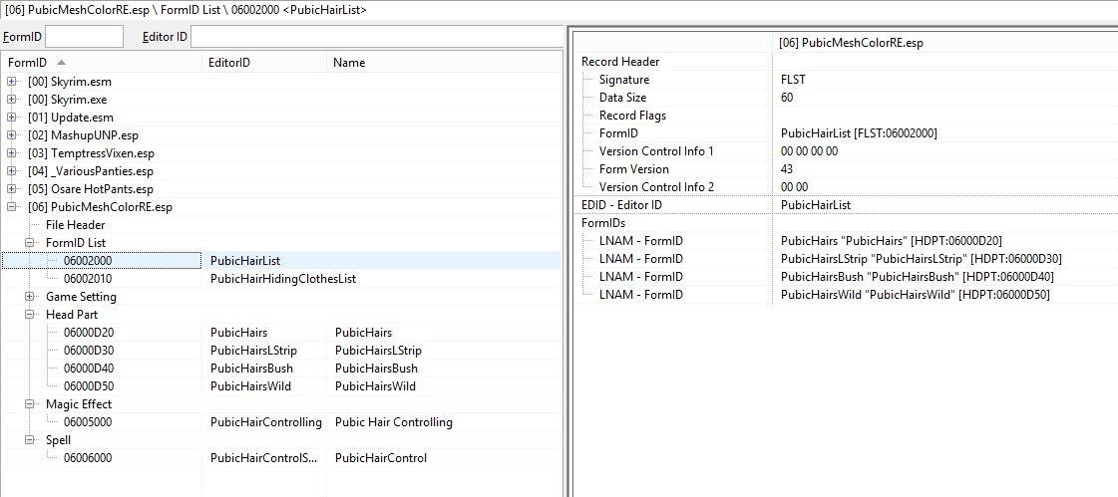This screenshot has width=1118, height=497.
Task: Expand the [01] Update.esm tree node
Action: (11, 118)
